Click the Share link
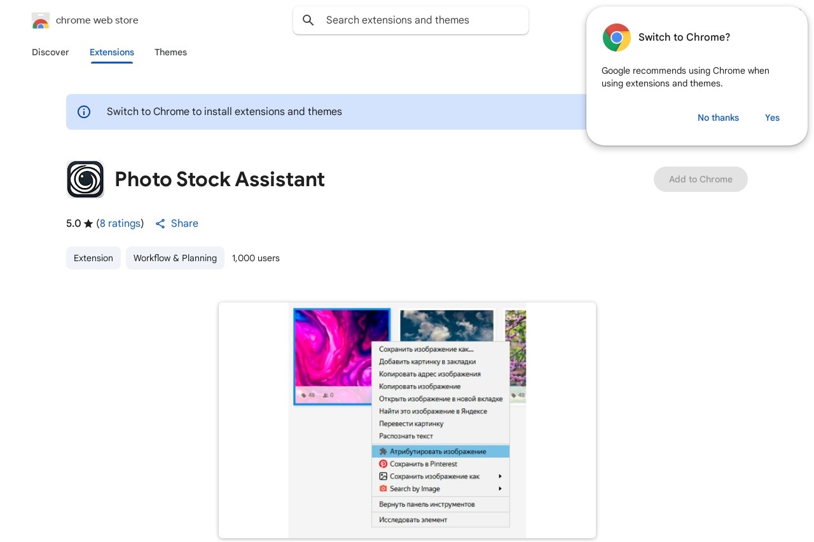 pos(177,224)
